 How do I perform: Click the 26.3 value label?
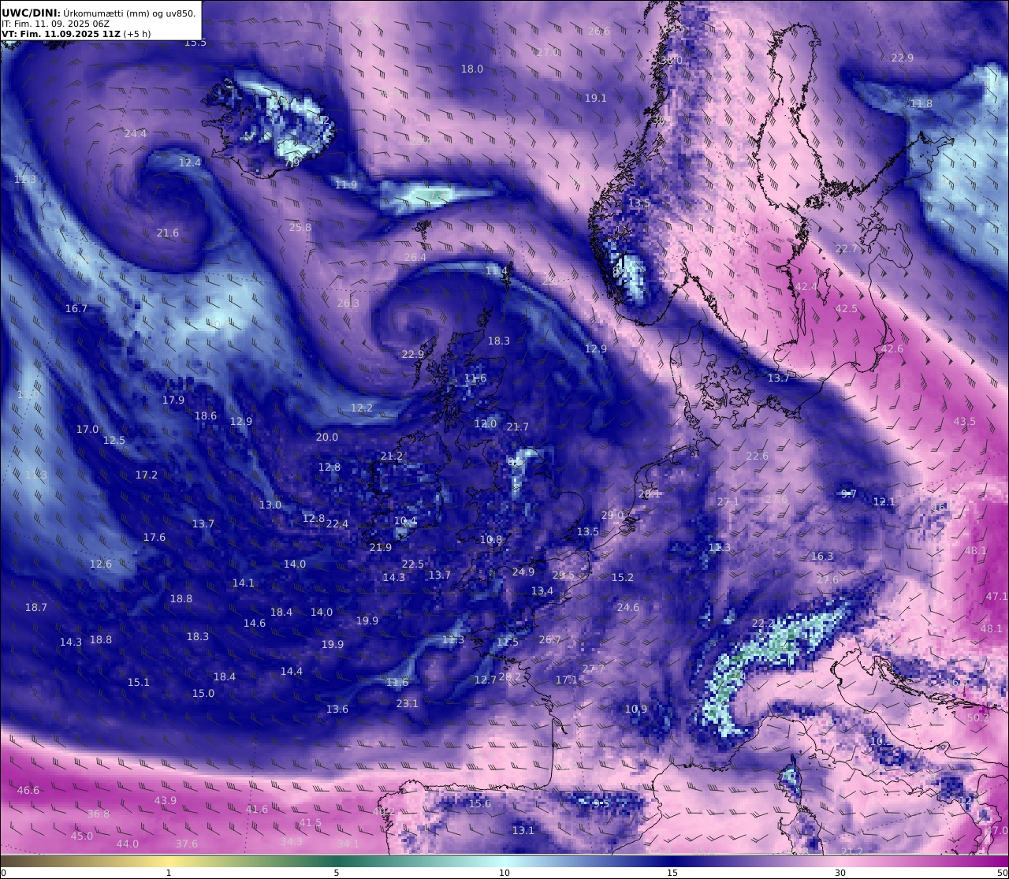click(348, 303)
